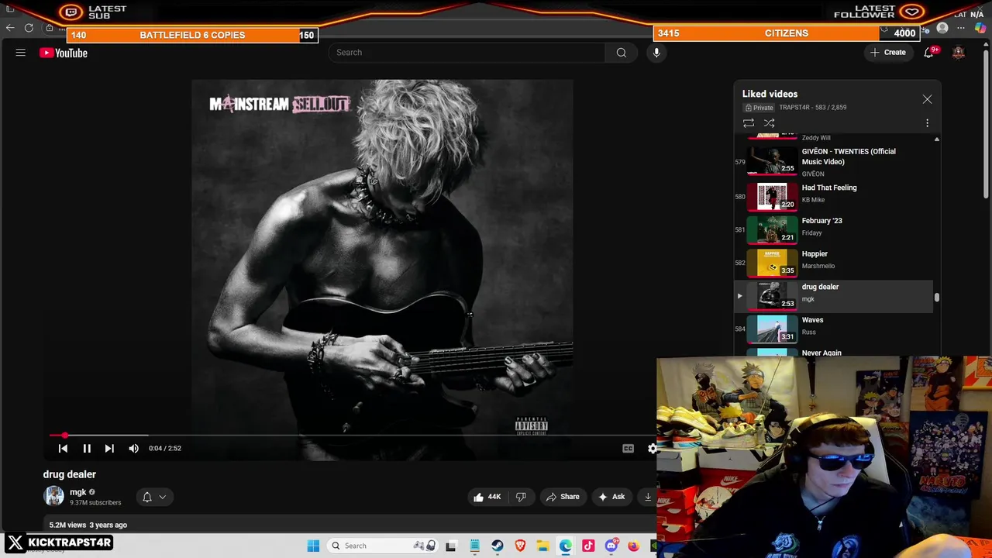Go to YouTube home via the logo
992x558 pixels.
(x=64, y=53)
